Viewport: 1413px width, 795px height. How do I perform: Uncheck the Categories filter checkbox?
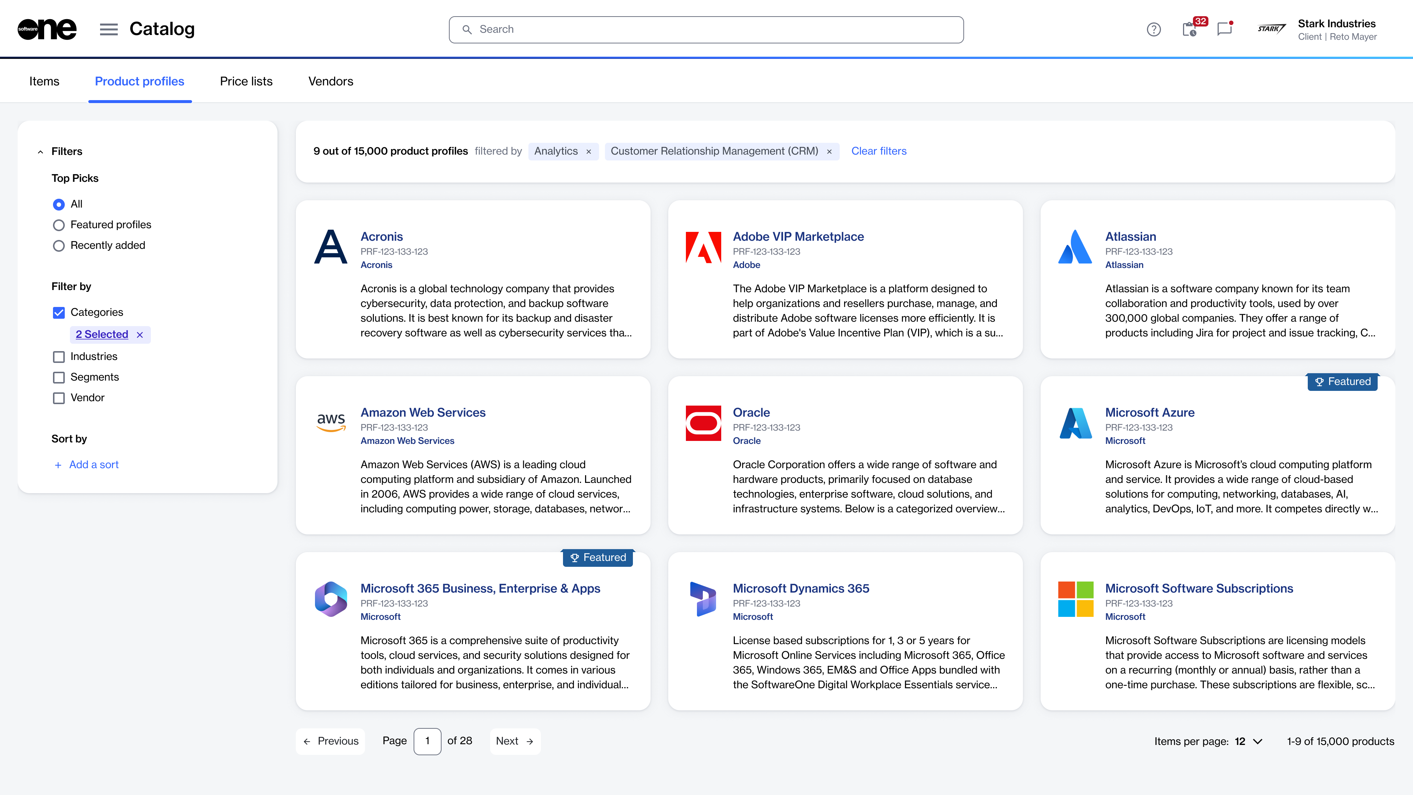pos(59,313)
